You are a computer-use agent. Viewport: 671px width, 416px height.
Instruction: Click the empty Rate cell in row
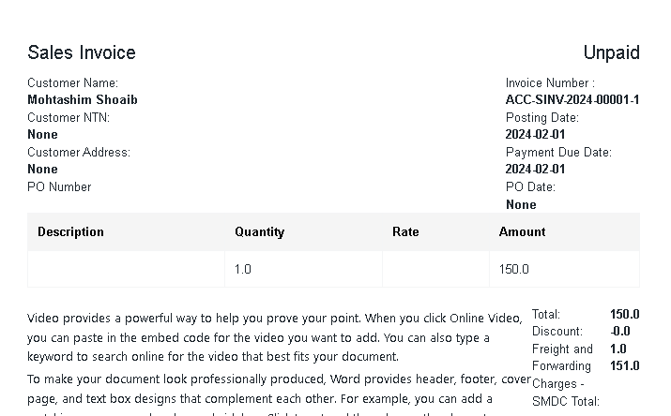point(435,269)
